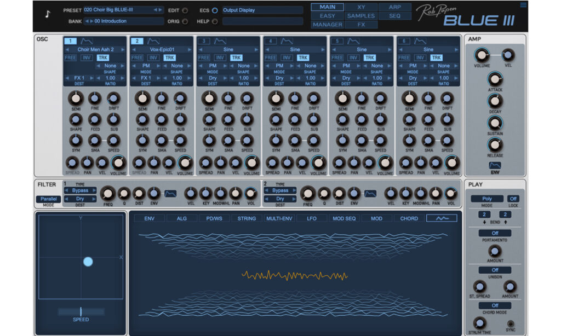This screenshot has height=336, width=561.
Task: Click the XY pad position dot
Action: click(x=88, y=262)
